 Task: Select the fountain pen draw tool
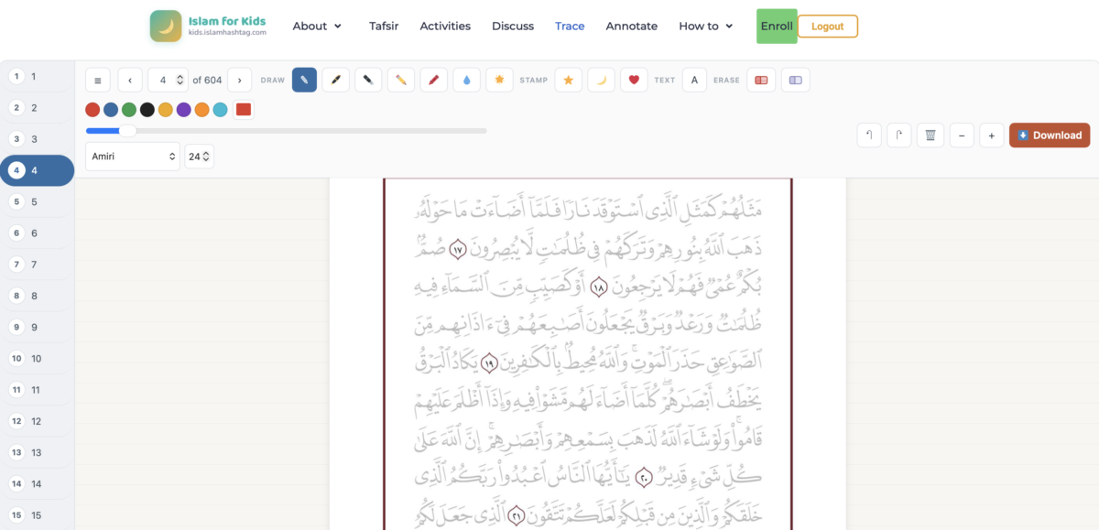[336, 80]
